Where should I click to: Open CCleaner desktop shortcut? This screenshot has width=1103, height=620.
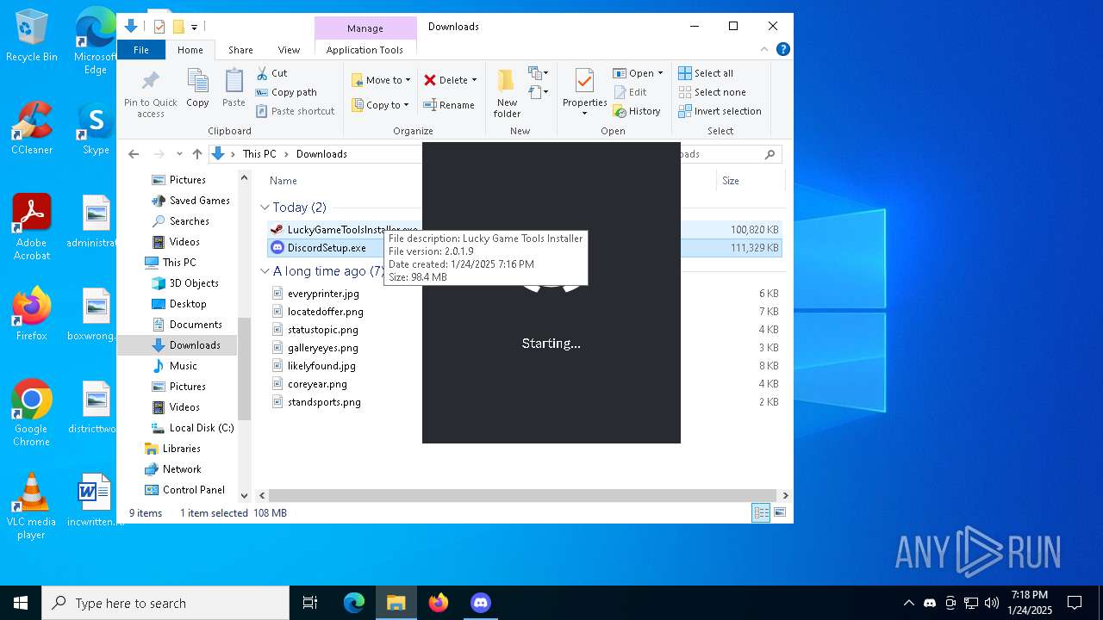[32, 128]
